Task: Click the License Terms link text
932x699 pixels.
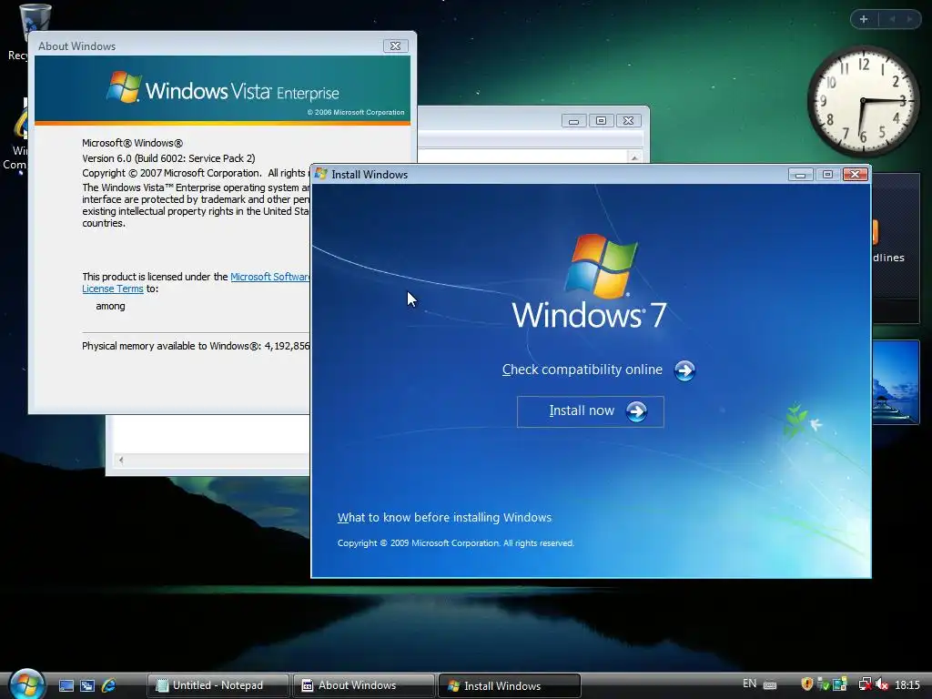Action: tap(113, 289)
